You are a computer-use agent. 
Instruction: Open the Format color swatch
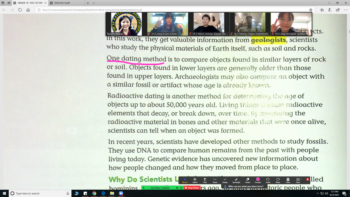click(x=258, y=180)
